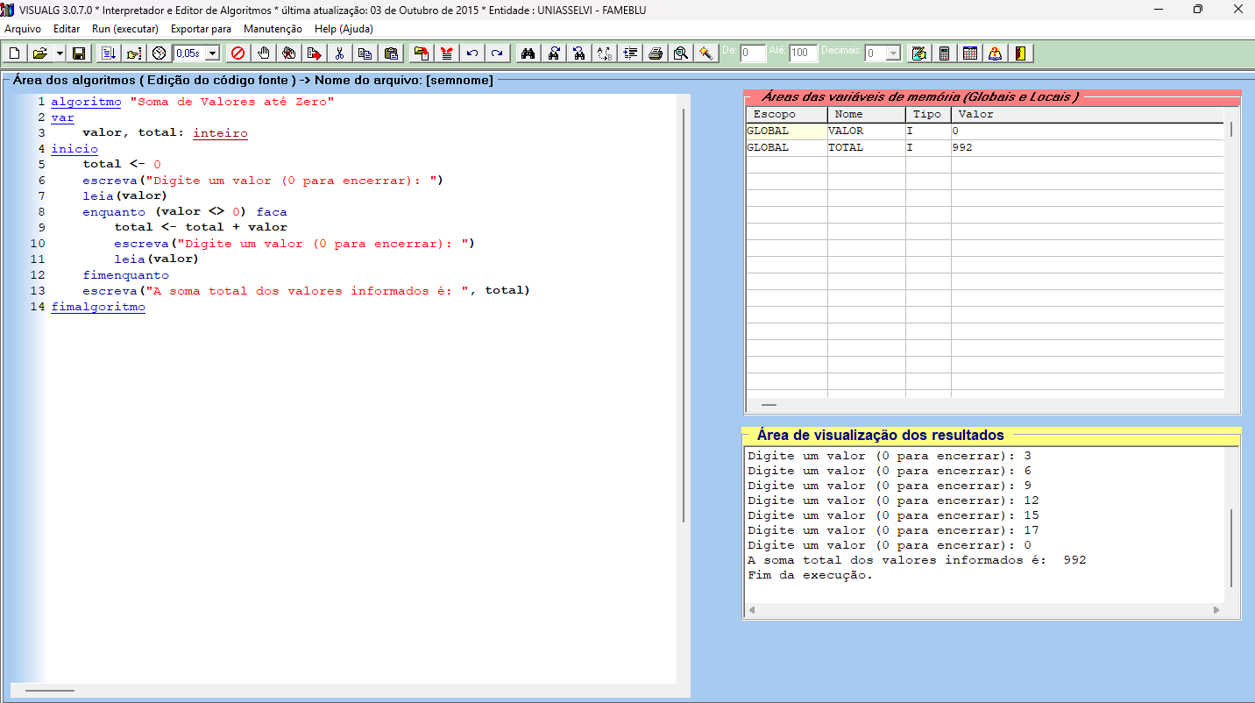Click the undo arrow icon
The image size is (1255, 703).
click(472, 53)
